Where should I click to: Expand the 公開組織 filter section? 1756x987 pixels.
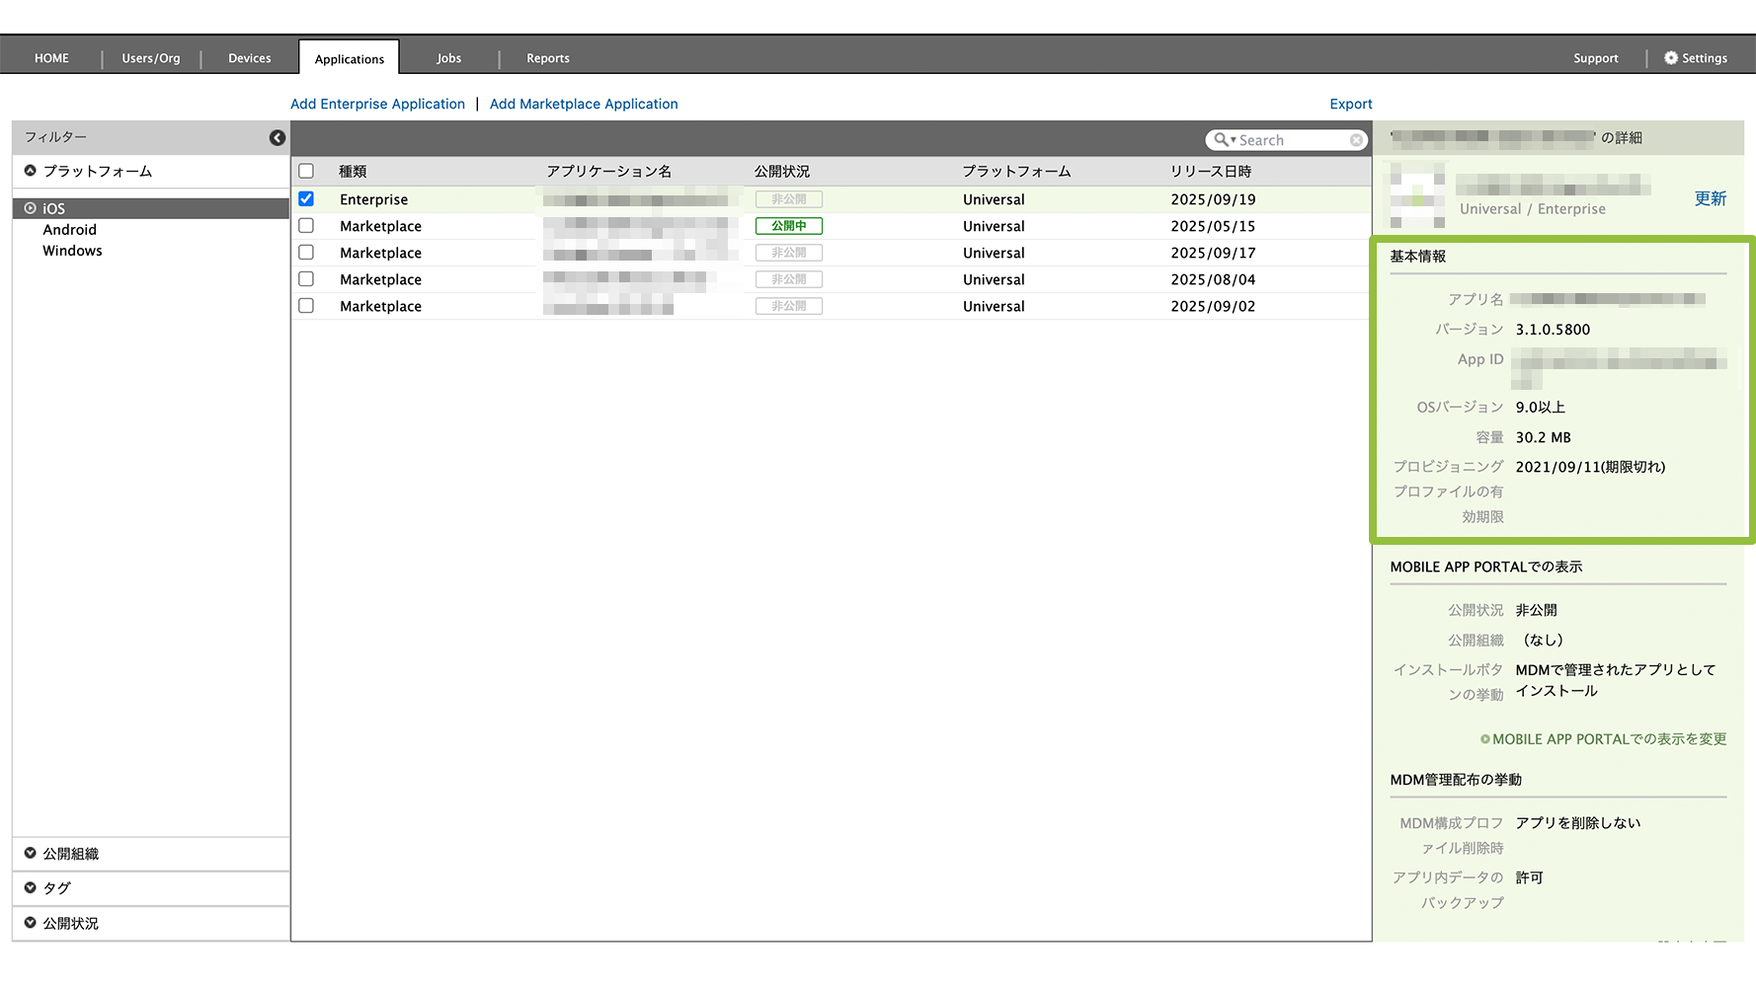pos(31,854)
